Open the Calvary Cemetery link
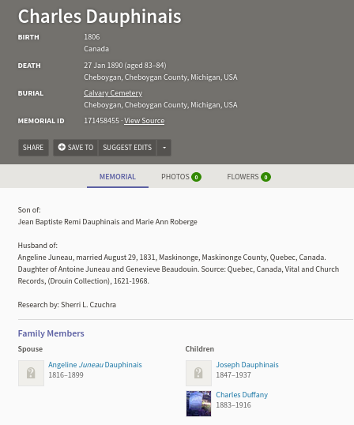The width and height of the screenshot is (354, 425). 113,93
